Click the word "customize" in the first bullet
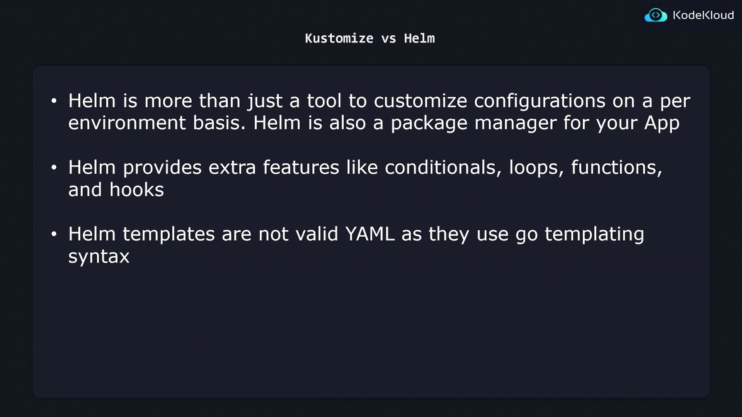Viewport: 742px width, 417px height. tap(420, 101)
